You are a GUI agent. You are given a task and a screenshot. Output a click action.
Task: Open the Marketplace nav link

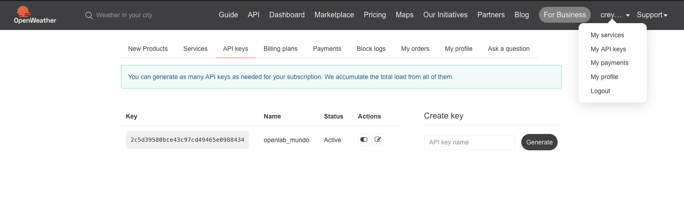[x=334, y=15]
